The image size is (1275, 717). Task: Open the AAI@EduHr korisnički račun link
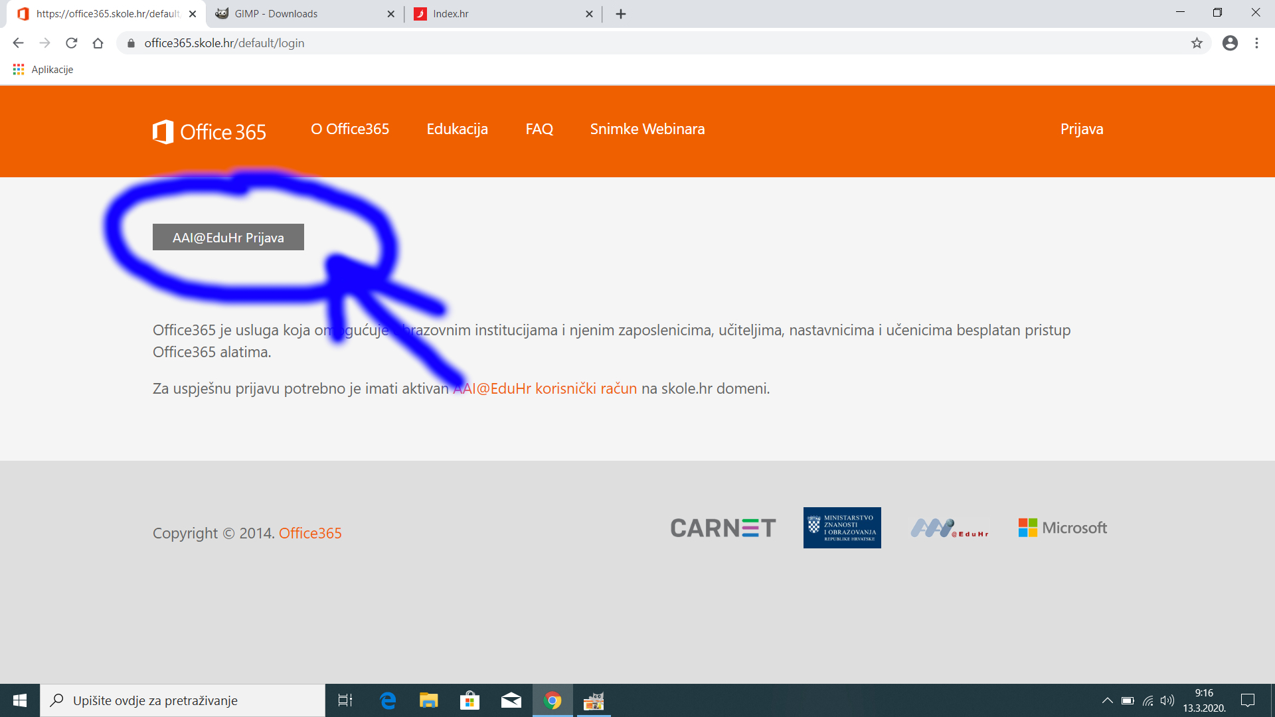coord(545,388)
